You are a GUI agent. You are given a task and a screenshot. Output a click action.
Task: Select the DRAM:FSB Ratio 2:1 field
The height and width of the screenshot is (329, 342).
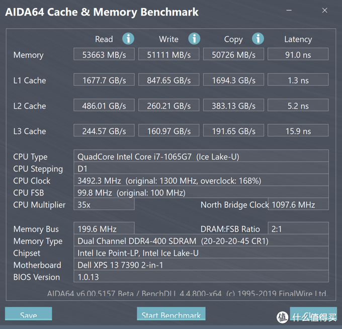point(298,229)
